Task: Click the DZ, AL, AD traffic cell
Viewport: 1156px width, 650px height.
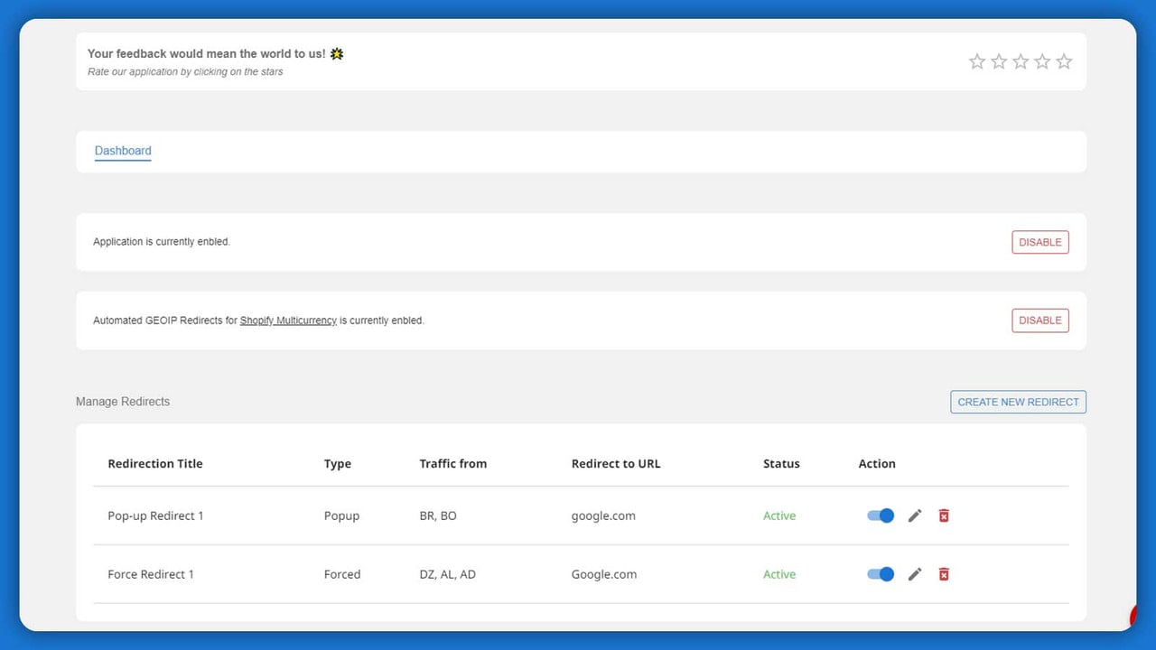Action: (447, 574)
